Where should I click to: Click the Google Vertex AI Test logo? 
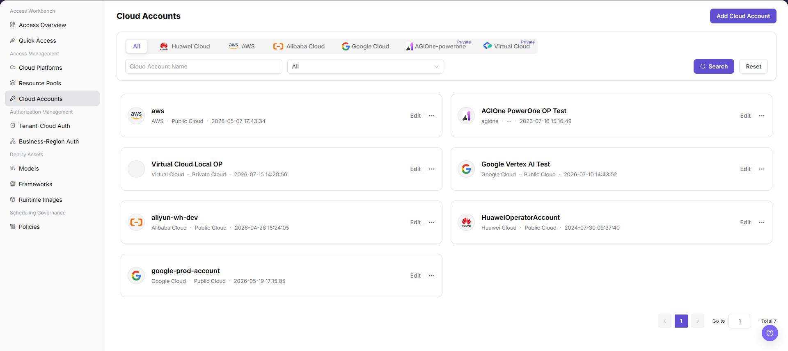point(466,169)
